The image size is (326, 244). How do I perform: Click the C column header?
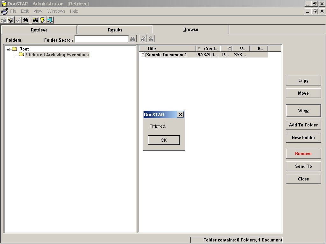226,49
